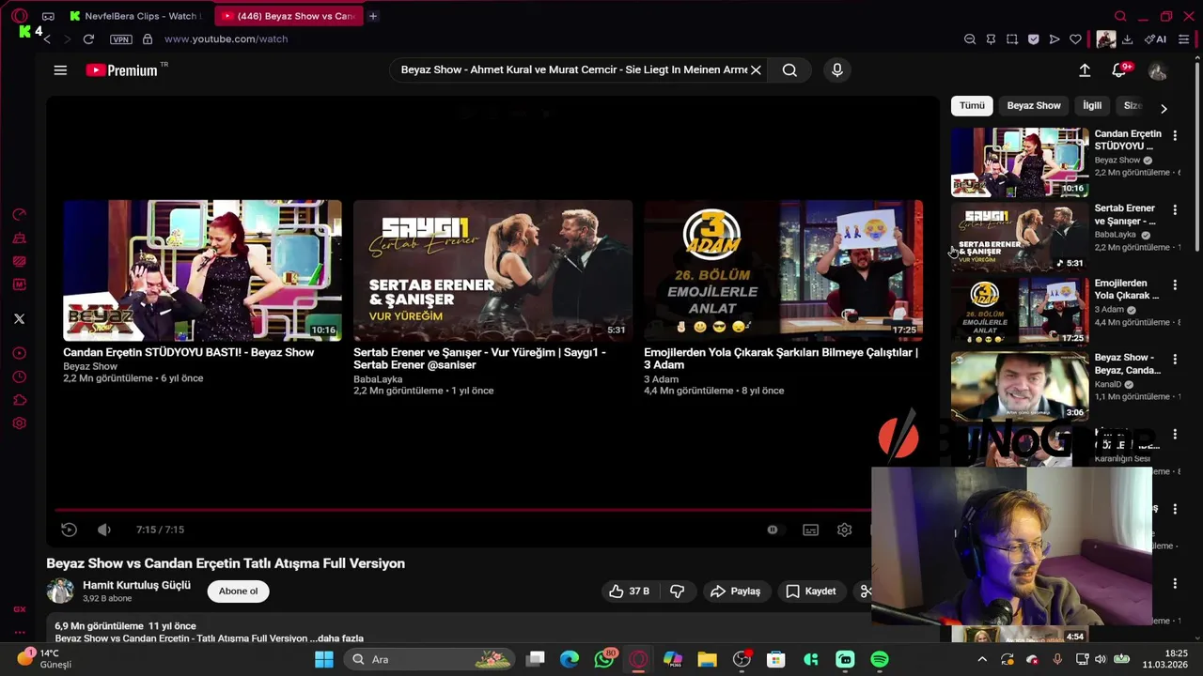This screenshot has width=1203, height=676.
Task: Open the Opera GX main menu logo
Action: pos(19,16)
